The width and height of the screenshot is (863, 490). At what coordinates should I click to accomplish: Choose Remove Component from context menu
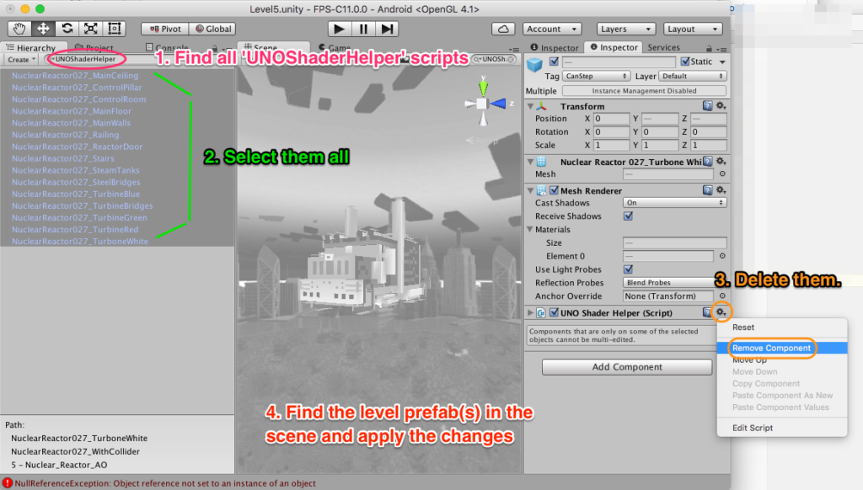782,348
